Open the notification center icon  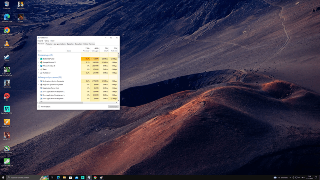(316, 178)
